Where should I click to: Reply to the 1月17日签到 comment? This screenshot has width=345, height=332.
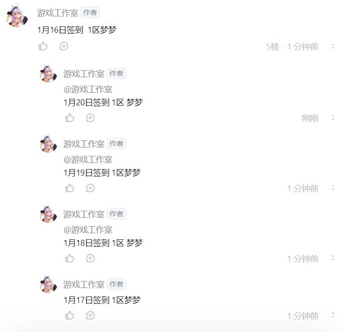(x=90, y=315)
